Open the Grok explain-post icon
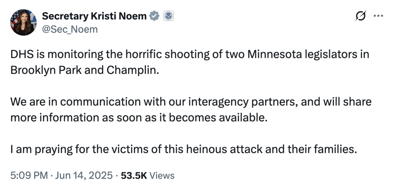The image size is (394, 190). (x=361, y=16)
